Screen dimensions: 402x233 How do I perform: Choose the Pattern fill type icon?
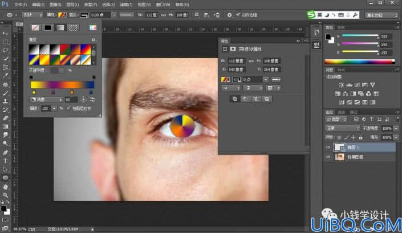pos(73,28)
